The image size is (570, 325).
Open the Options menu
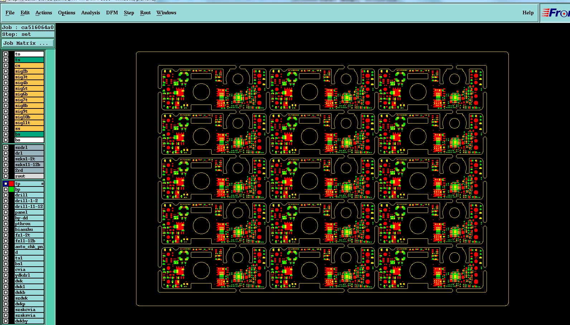[67, 13]
